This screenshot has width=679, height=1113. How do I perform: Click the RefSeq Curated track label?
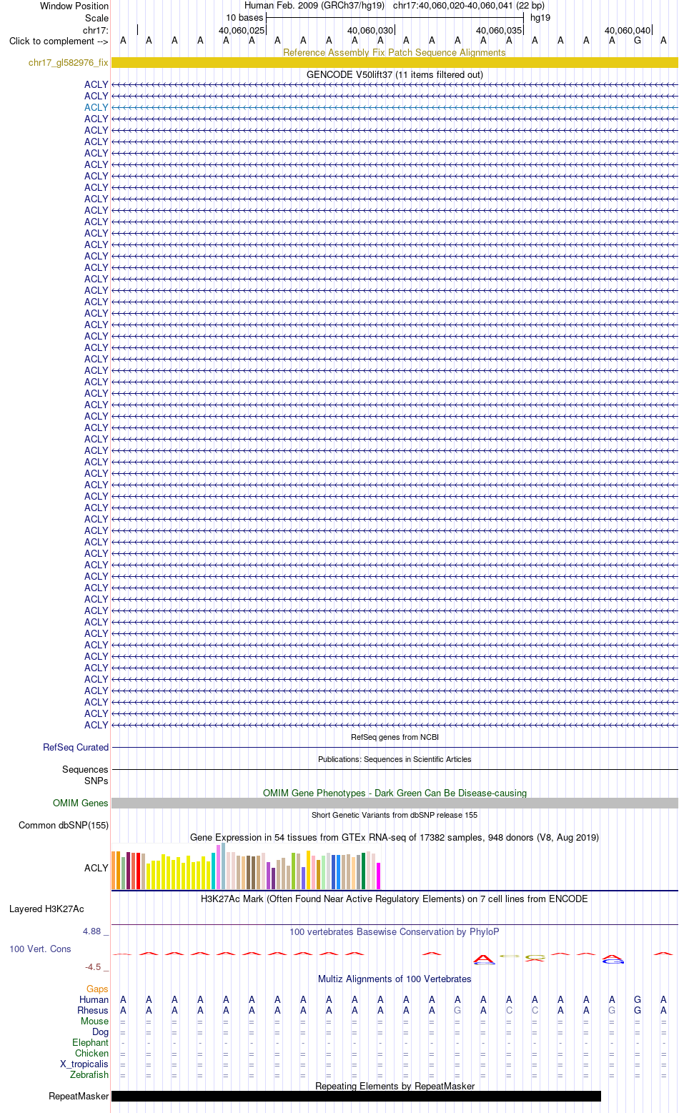(76, 747)
